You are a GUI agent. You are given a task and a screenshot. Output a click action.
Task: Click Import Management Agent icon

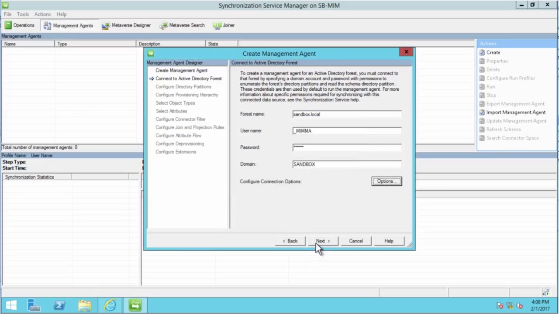[x=482, y=112]
